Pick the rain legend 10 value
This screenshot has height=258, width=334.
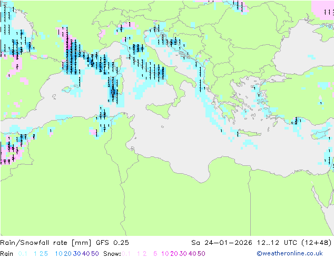pos(58,254)
